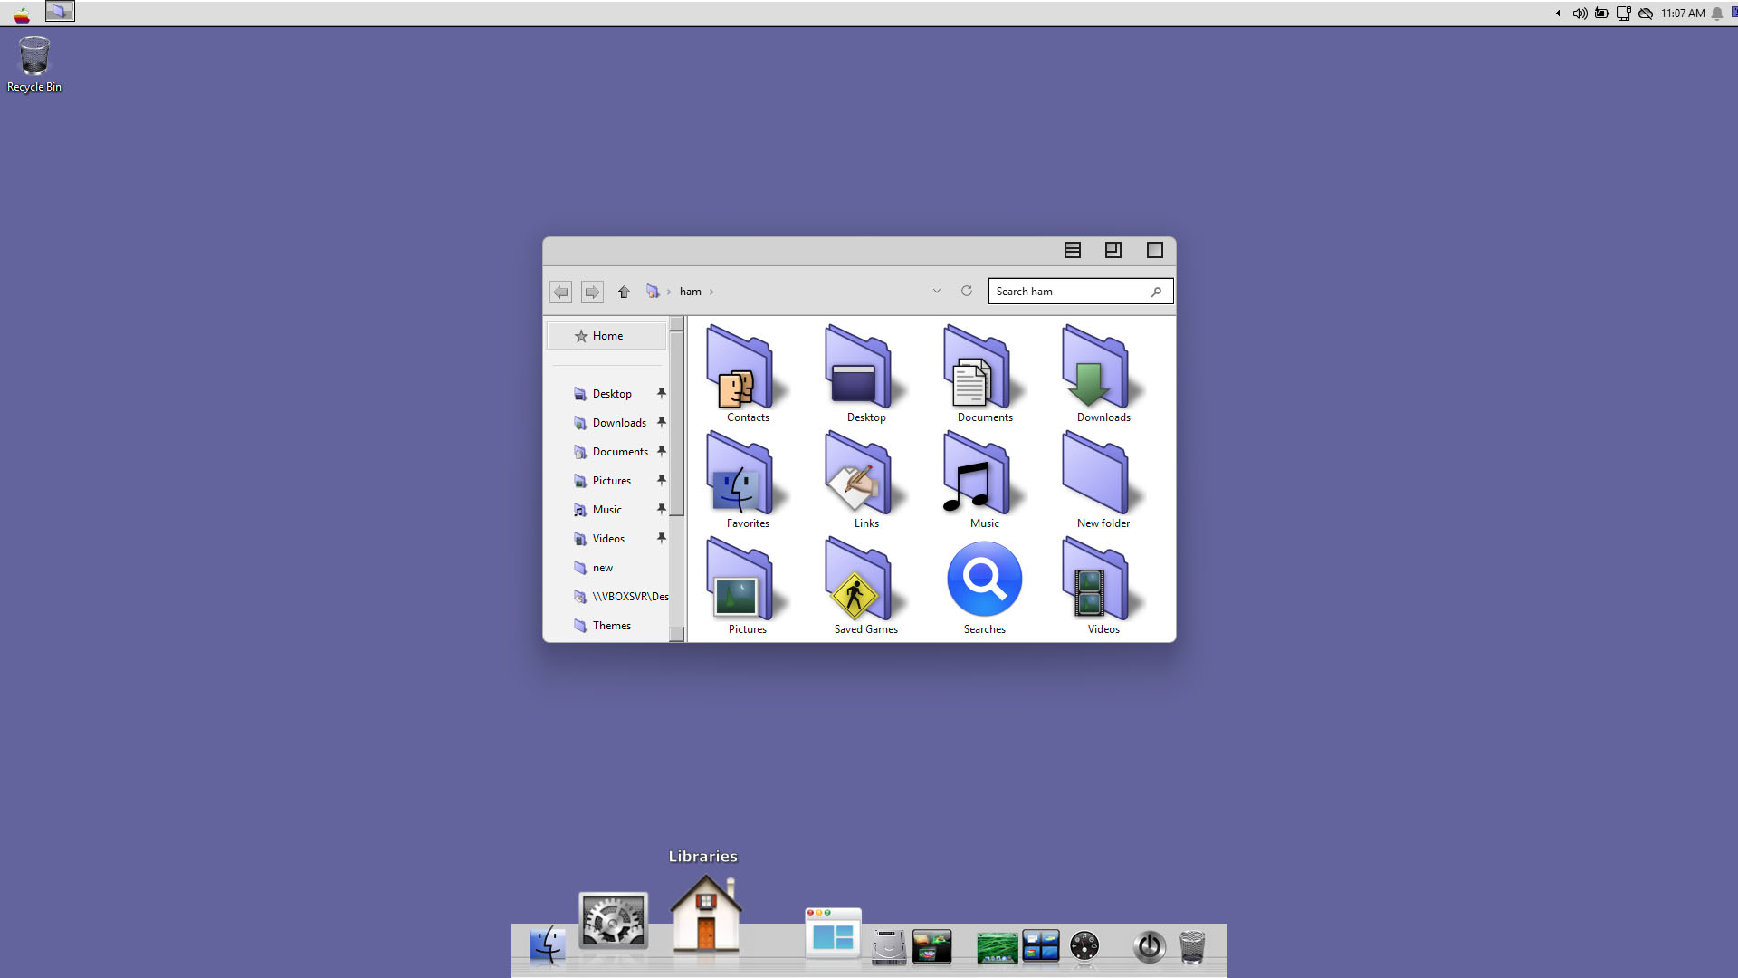Unpin Downloads from the sidebar
Image resolution: width=1738 pixels, height=978 pixels.
662,422
